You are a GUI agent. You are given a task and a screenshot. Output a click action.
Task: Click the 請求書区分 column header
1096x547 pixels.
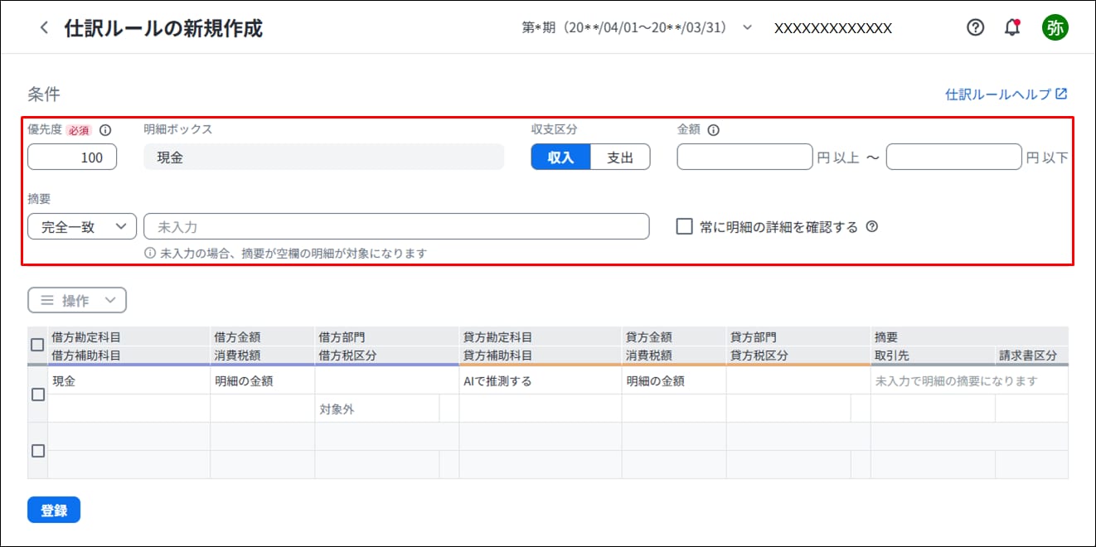pyautogui.click(x=1031, y=356)
